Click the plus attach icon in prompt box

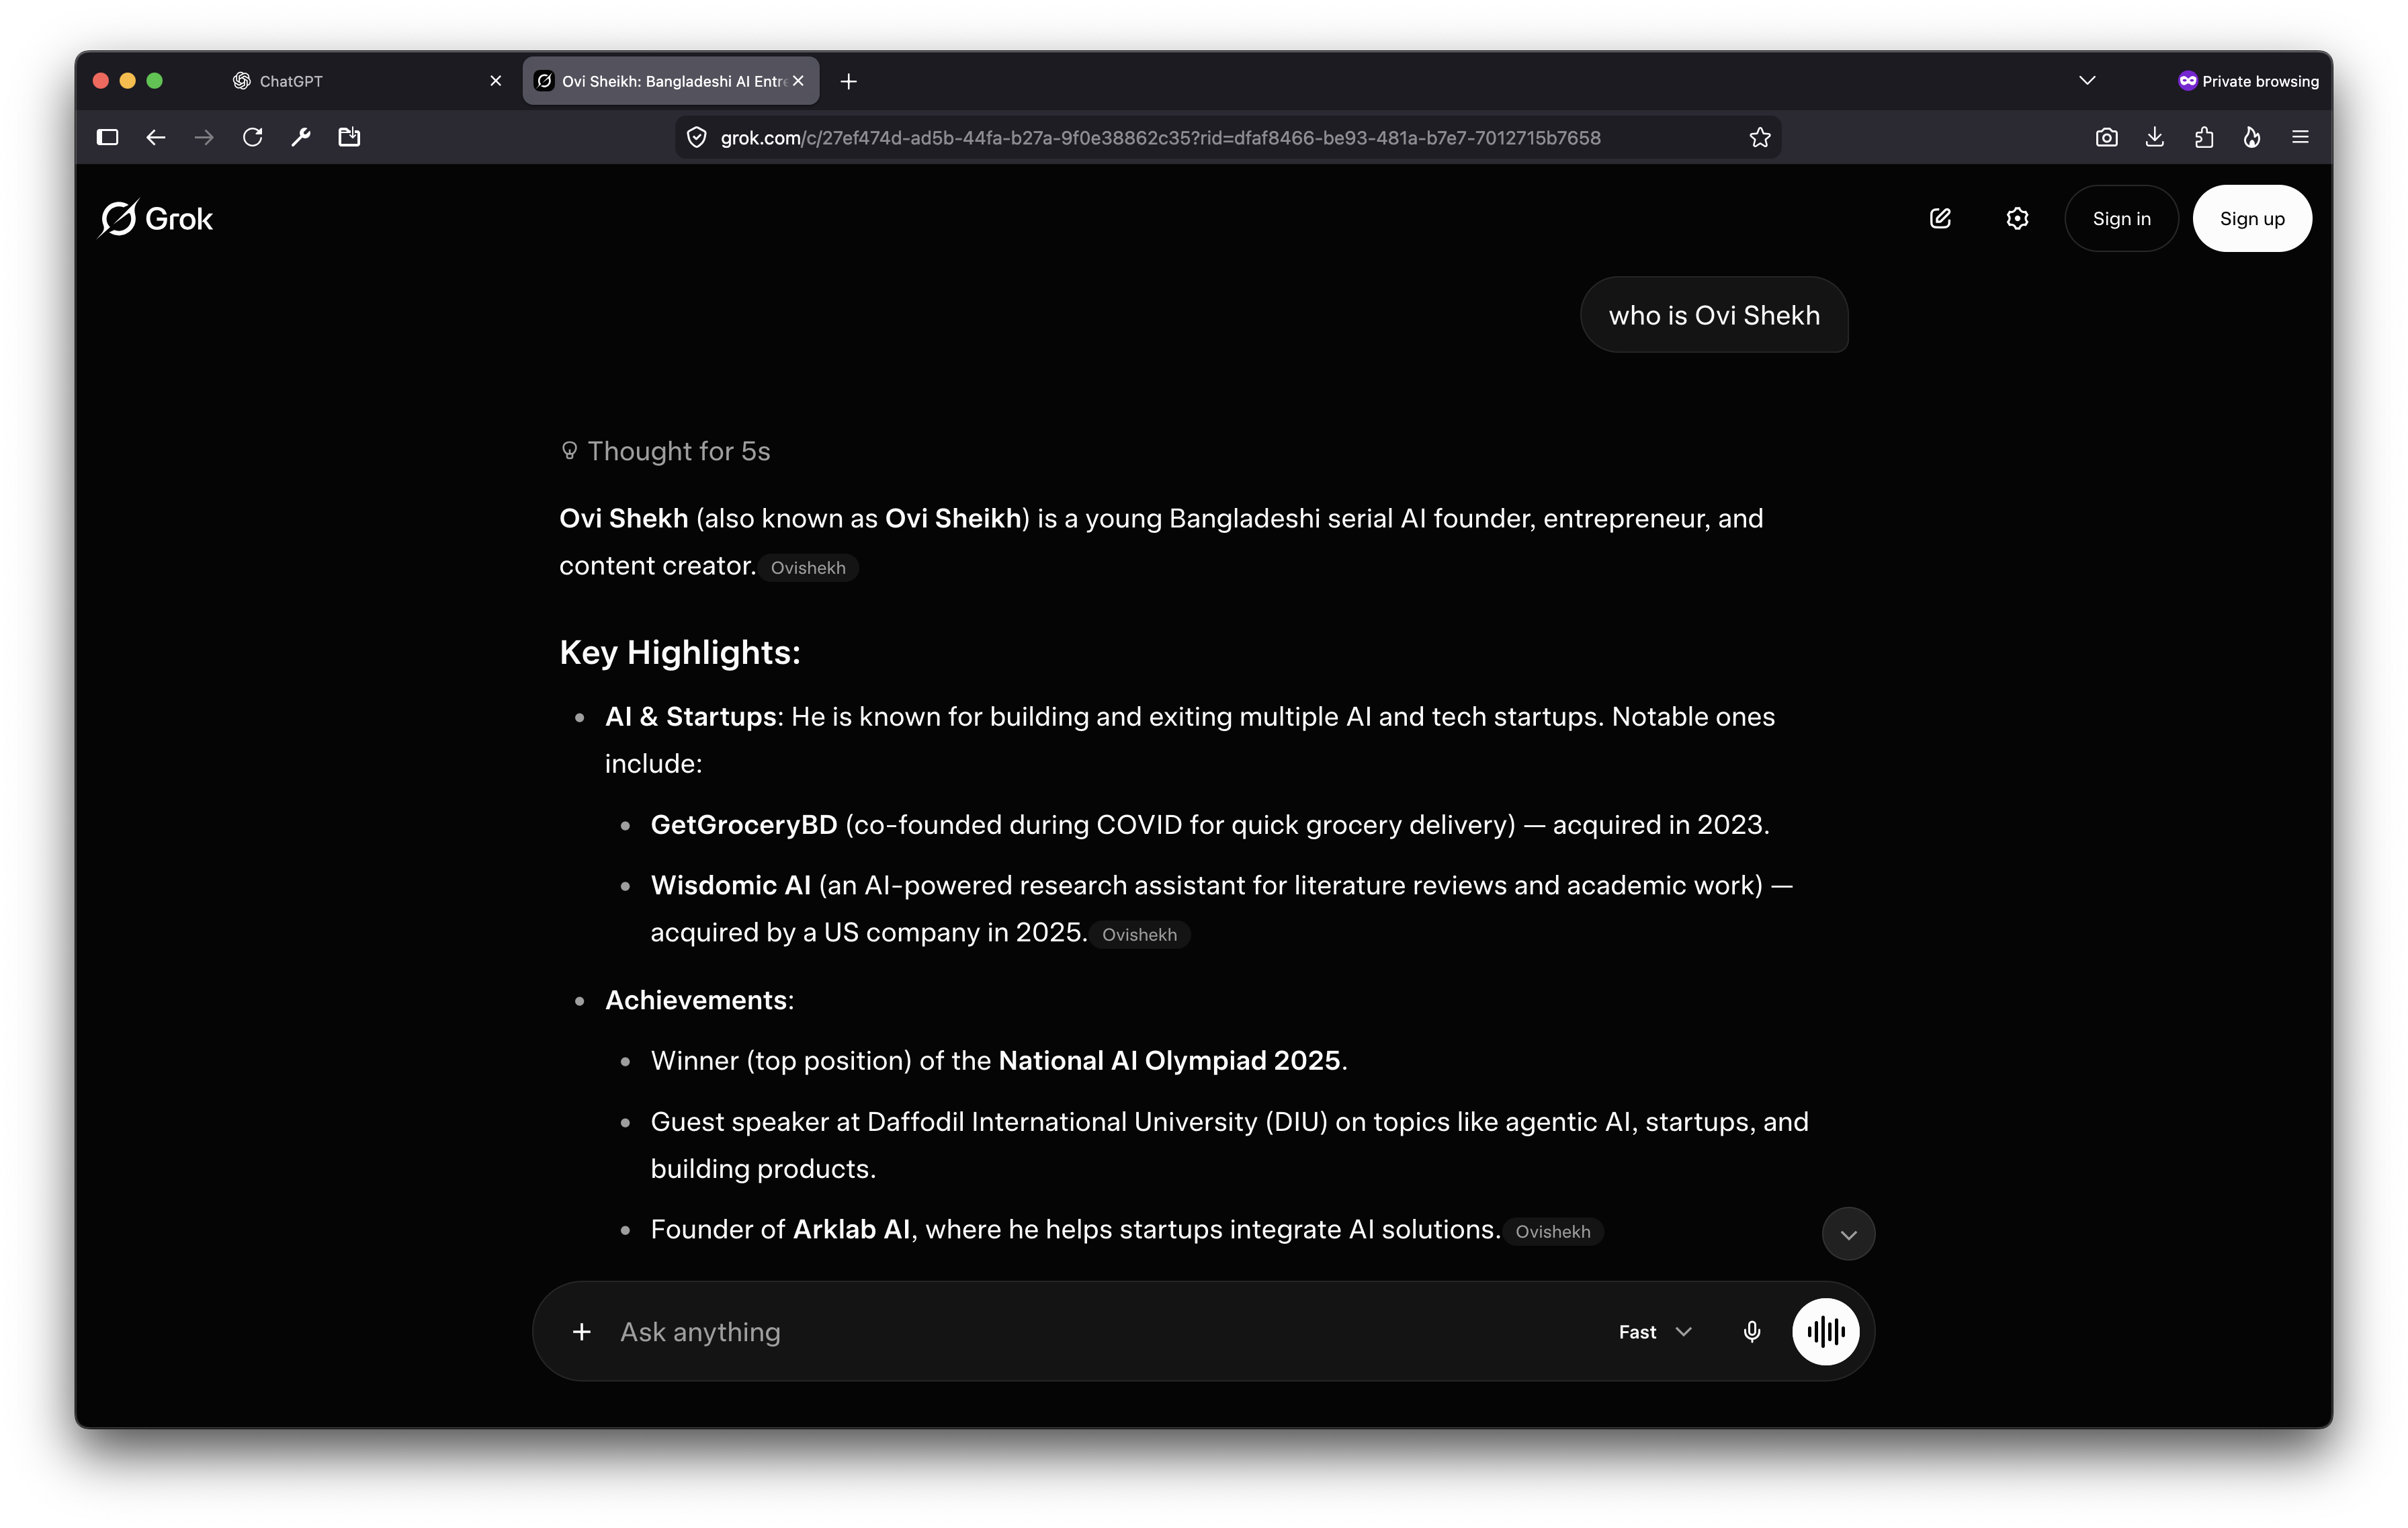(581, 1331)
